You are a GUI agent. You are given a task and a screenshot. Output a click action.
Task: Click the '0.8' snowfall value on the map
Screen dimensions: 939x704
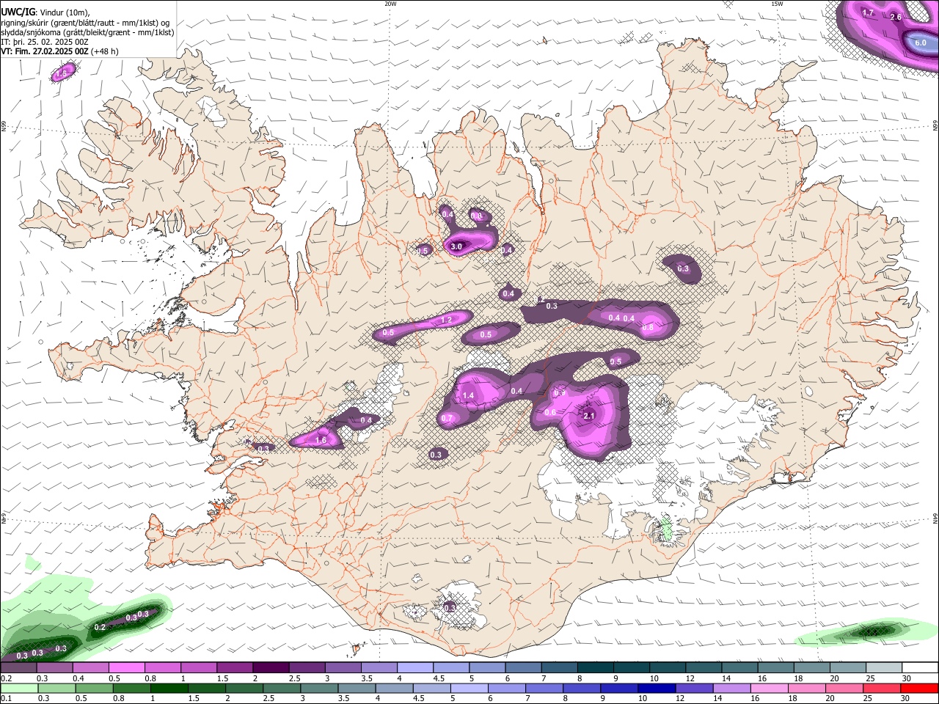pyautogui.click(x=648, y=328)
